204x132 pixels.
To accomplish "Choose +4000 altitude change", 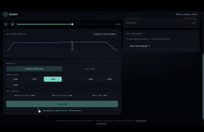I will coord(15,85).
